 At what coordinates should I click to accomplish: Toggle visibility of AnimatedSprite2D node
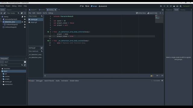click(x=25, y=19)
